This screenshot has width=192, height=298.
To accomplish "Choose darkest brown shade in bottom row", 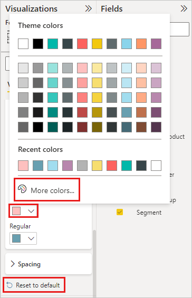I will tap(141, 127).
